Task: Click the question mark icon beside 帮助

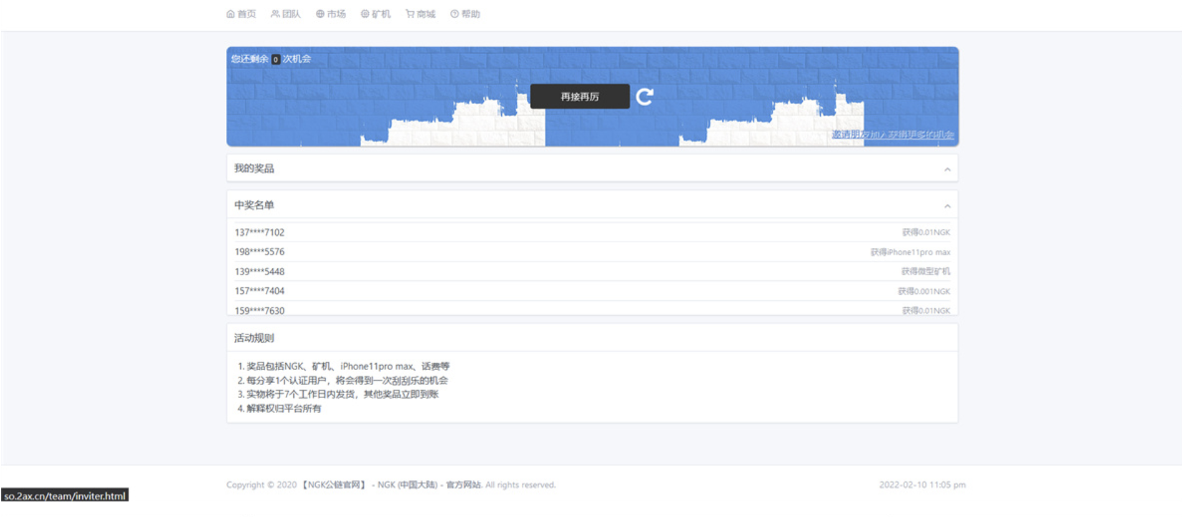Action: [455, 14]
